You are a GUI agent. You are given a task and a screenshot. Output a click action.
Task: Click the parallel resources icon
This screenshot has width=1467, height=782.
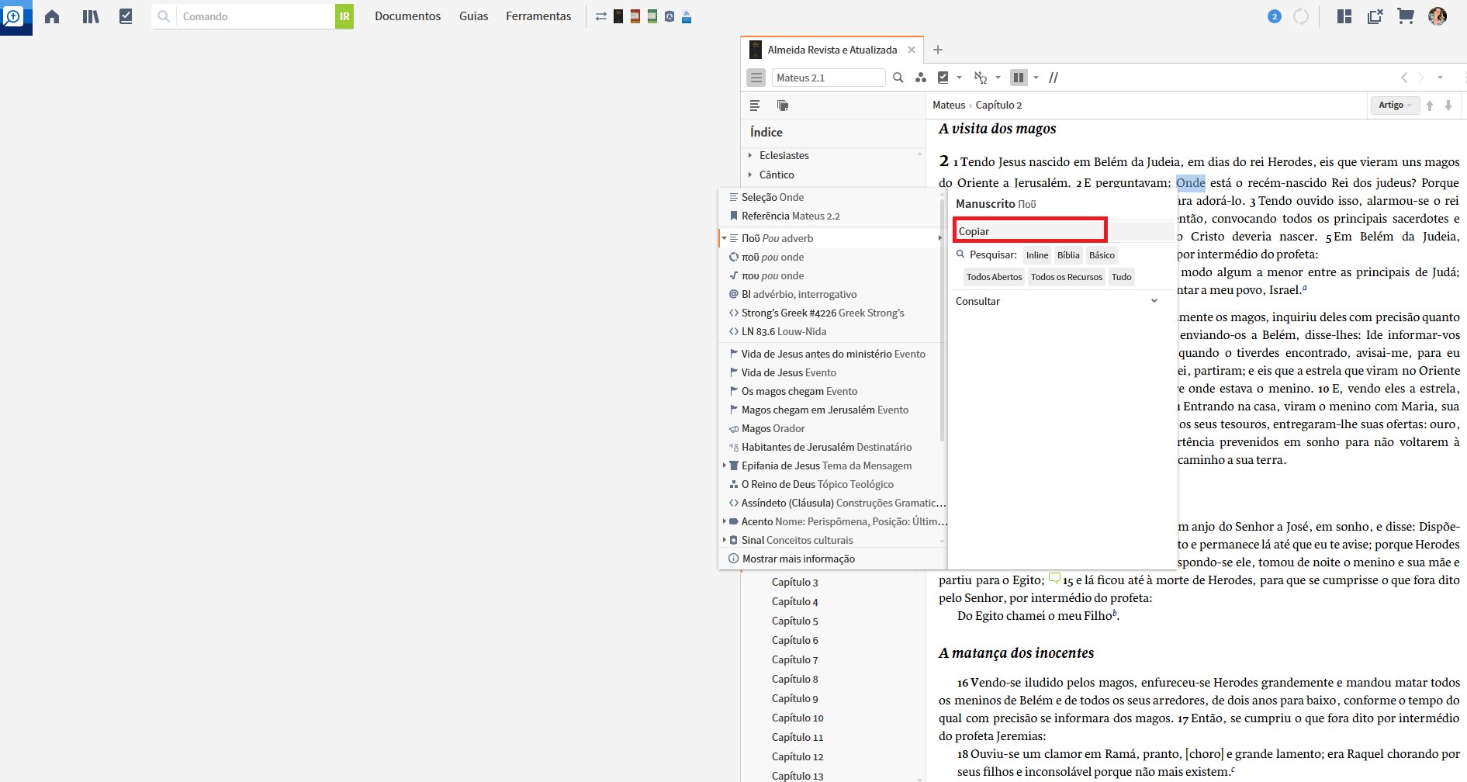pos(1054,78)
